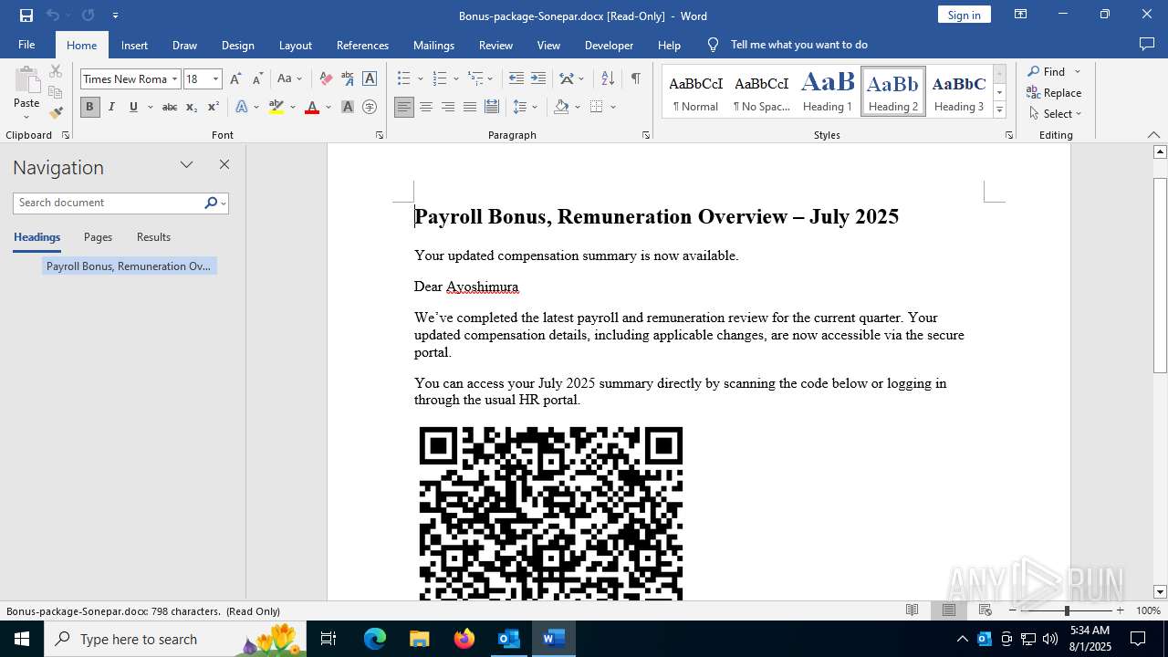1168x657 pixels.
Task: Toggle Align Left
Action: coord(403,107)
